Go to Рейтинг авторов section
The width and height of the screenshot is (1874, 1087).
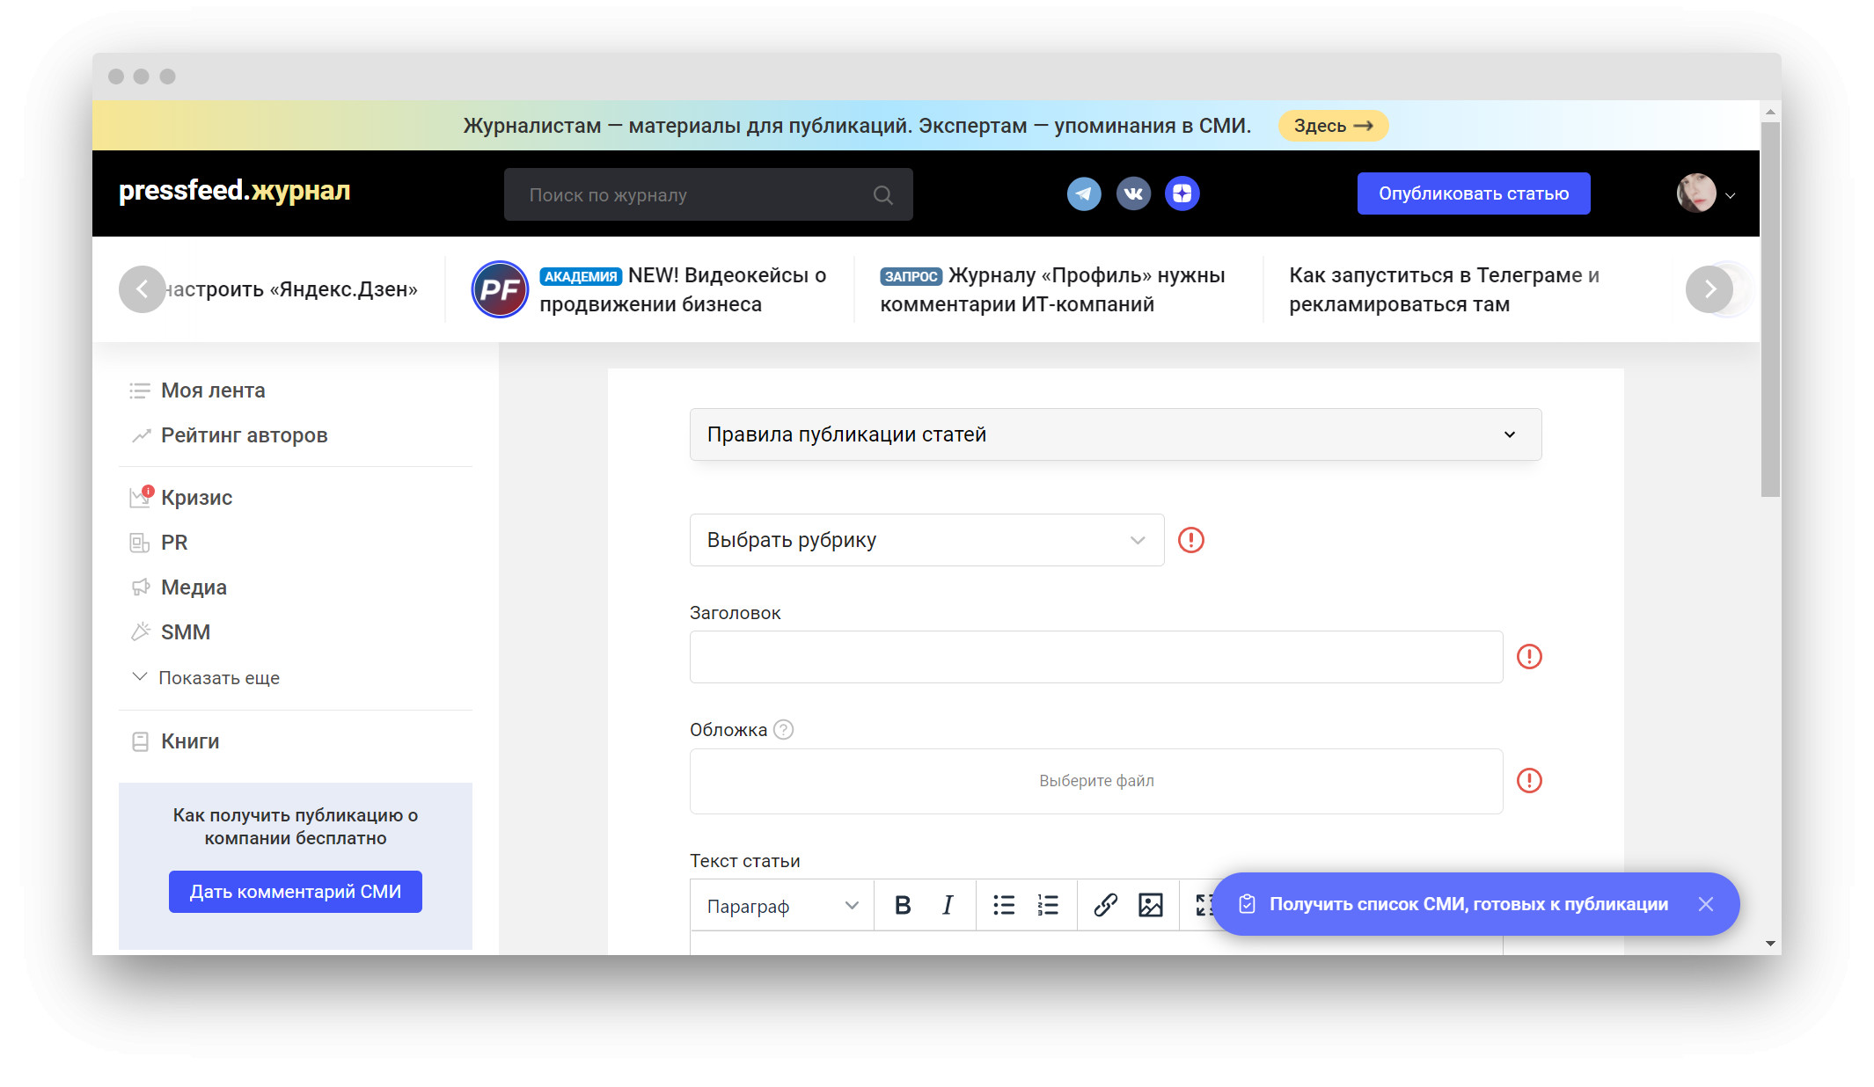pos(244,435)
